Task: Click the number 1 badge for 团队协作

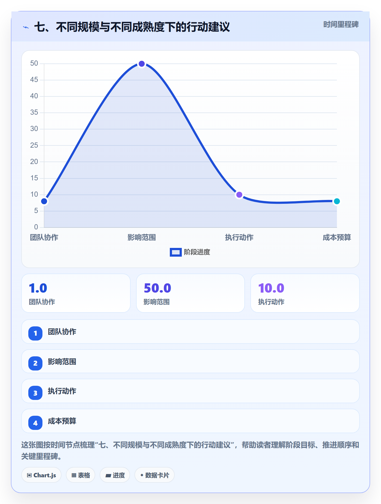Action: tap(35, 333)
